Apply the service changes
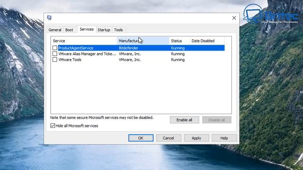The height and width of the screenshot is (170, 303). [196, 138]
